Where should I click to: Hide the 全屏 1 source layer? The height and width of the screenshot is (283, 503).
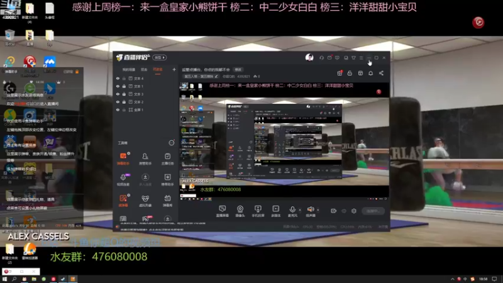118,109
